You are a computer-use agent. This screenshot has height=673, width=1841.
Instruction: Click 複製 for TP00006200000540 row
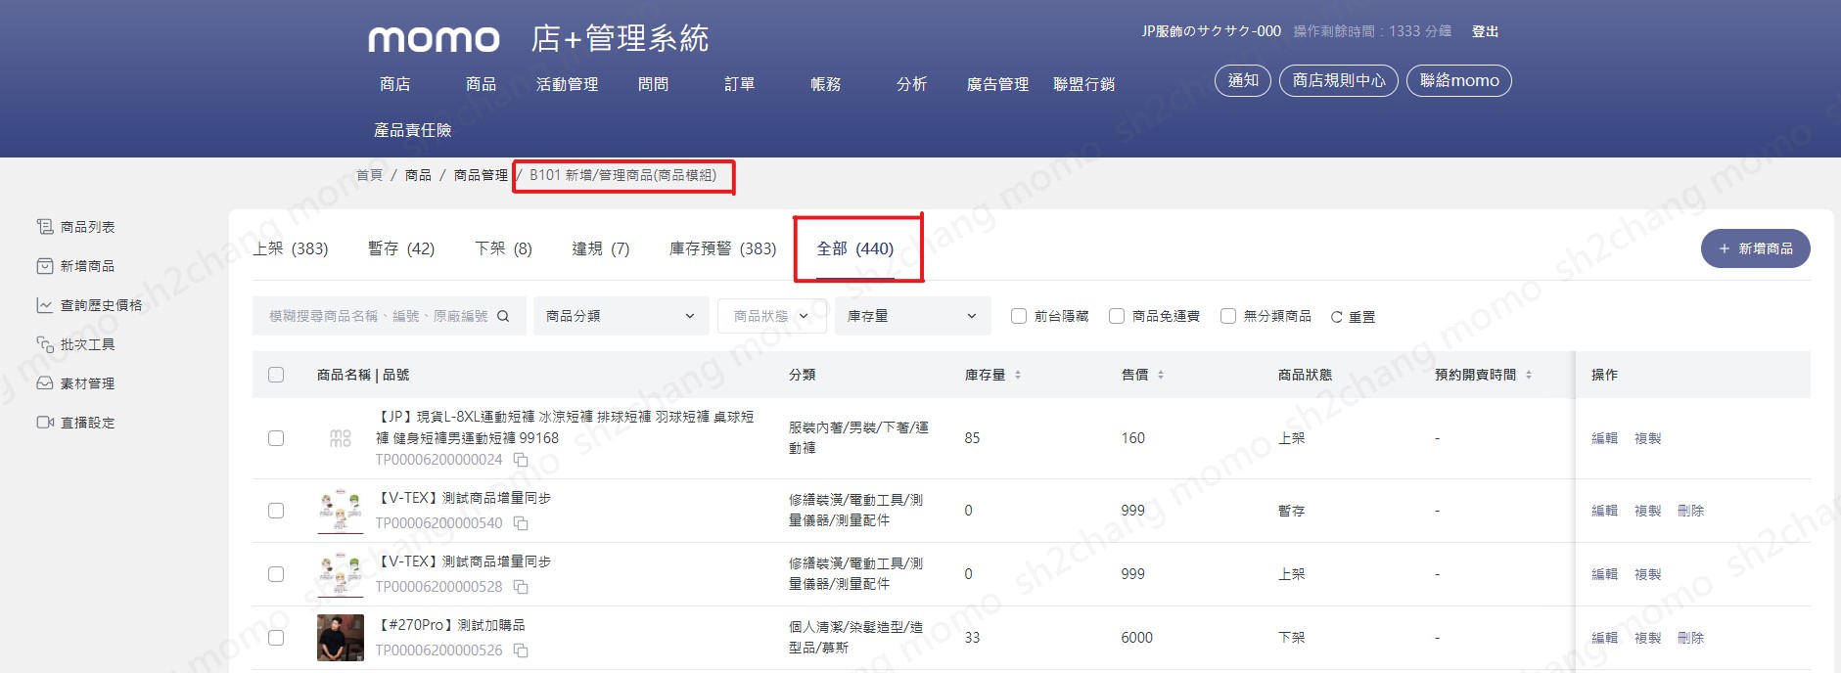(x=1648, y=511)
